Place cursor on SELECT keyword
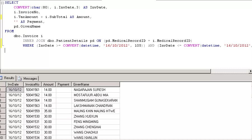 pyautogui.click(x=11, y=3)
